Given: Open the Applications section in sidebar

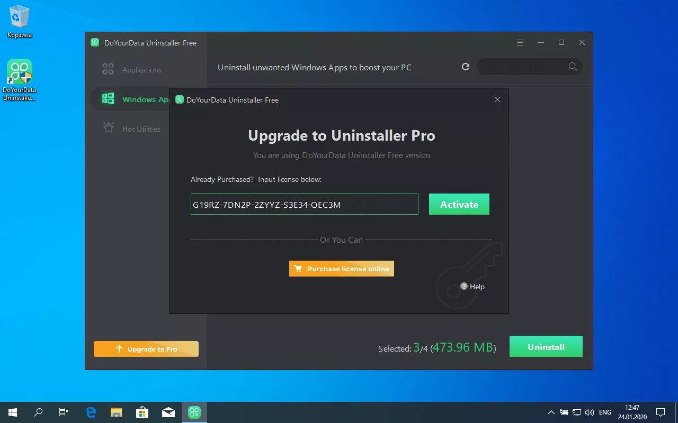Looking at the screenshot, I should point(142,70).
